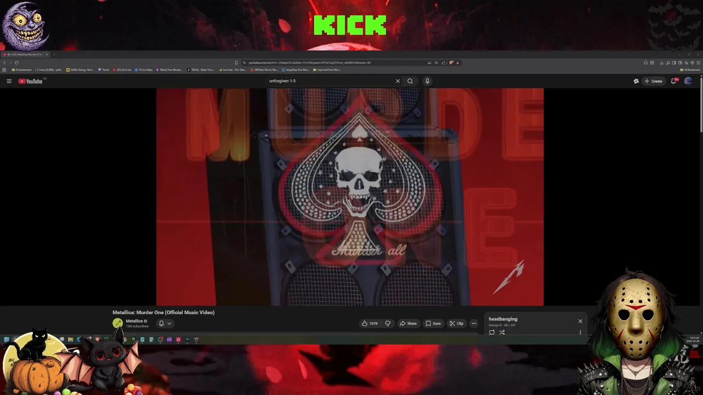Open the IMDb Ratings bookmark
Viewport: 703px width, 395px height.
(x=80, y=70)
